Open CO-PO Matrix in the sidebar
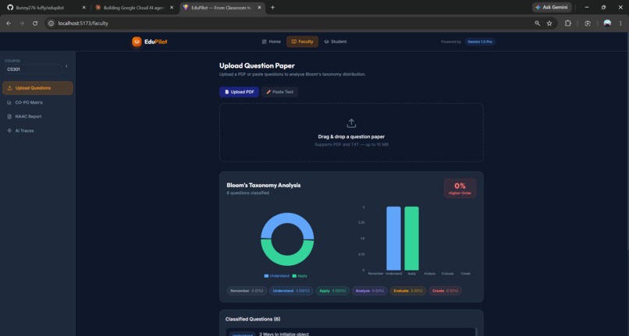This screenshot has width=629, height=336. pos(37,103)
